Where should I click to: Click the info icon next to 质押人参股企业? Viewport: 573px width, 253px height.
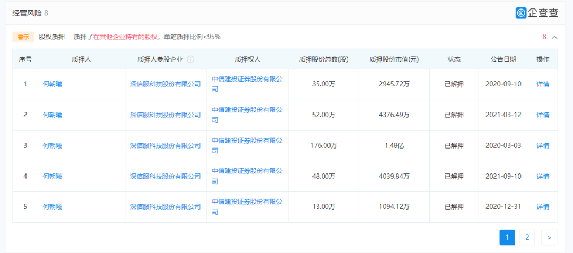[x=190, y=59]
